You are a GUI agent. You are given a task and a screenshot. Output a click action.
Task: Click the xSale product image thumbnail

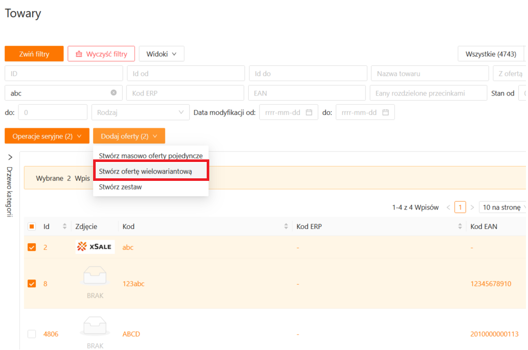(x=95, y=247)
